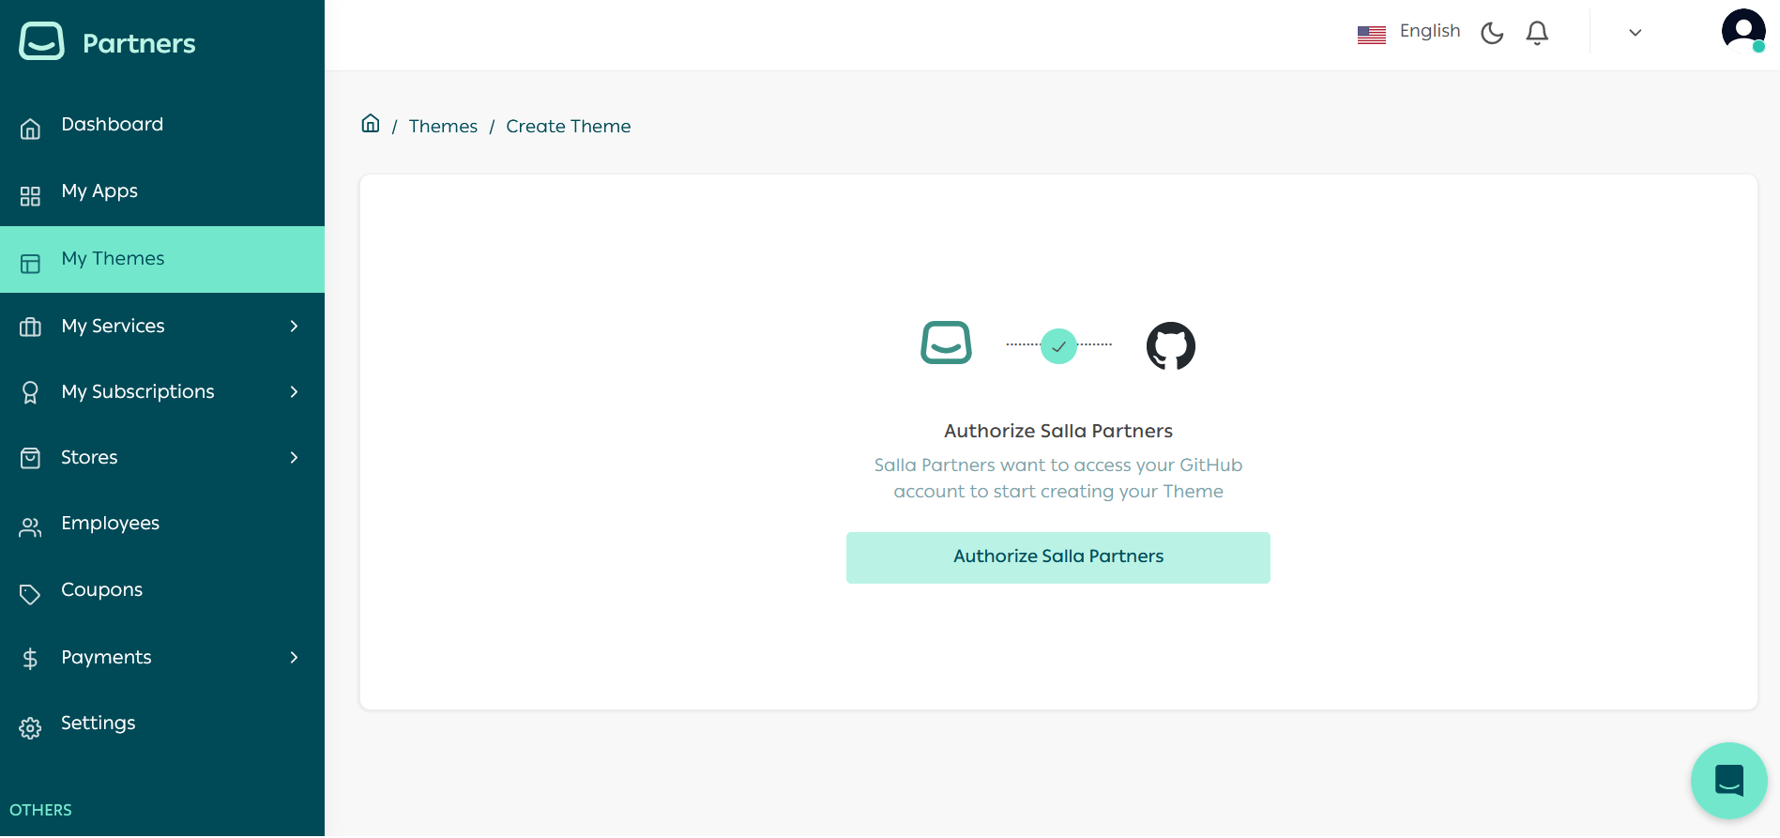This screenshot has height=838, width=1780.
Task: Click the 'Salla Partners want to access' description
Action: [1058, 479]
